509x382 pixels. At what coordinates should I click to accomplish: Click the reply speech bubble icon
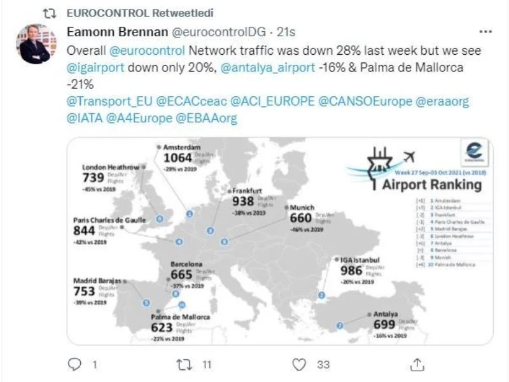[x=74, y=364]
